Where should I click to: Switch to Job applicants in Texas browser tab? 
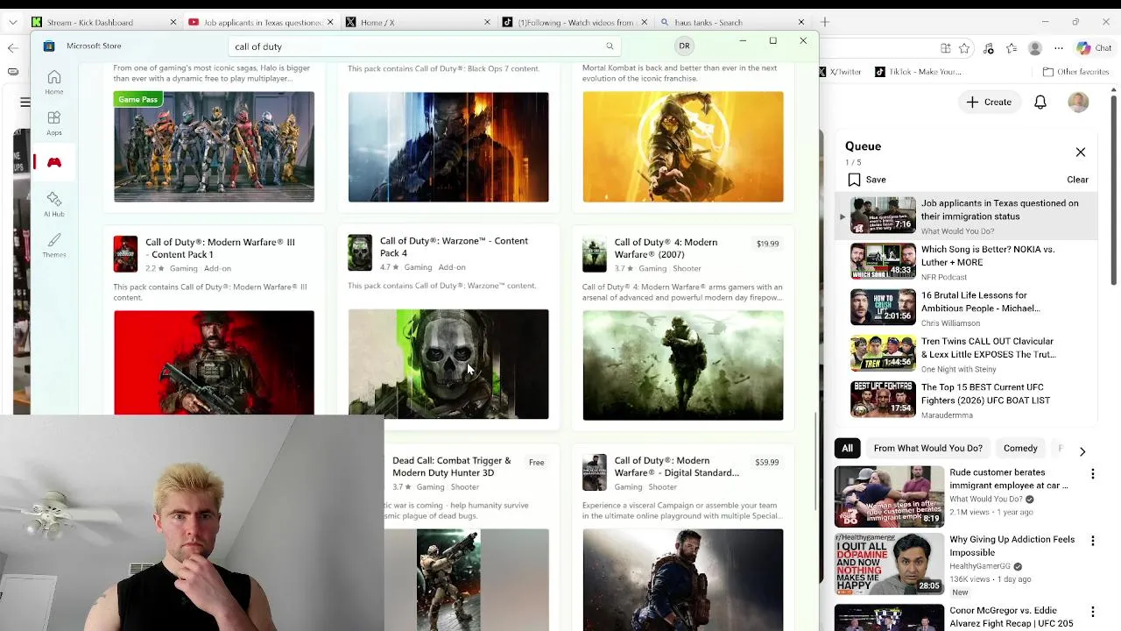click(x=263, y=22)
